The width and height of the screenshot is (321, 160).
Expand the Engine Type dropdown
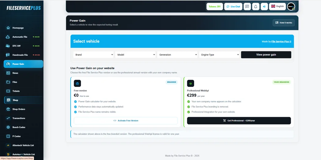pos(219,55)
